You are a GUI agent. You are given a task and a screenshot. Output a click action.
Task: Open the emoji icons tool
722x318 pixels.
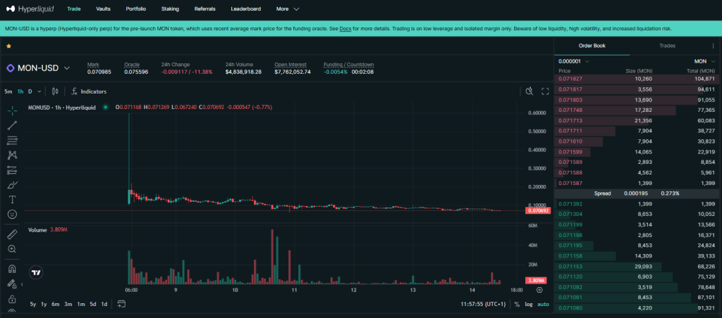(12, 214)
